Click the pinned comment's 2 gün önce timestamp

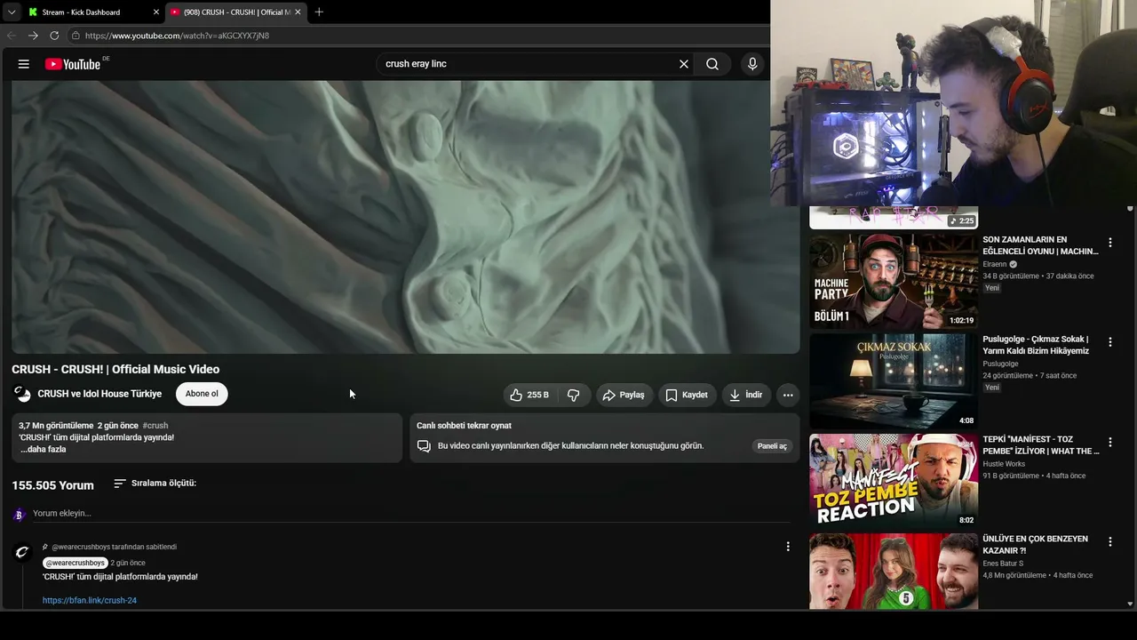pyautogui.click(x=128, y=563)
